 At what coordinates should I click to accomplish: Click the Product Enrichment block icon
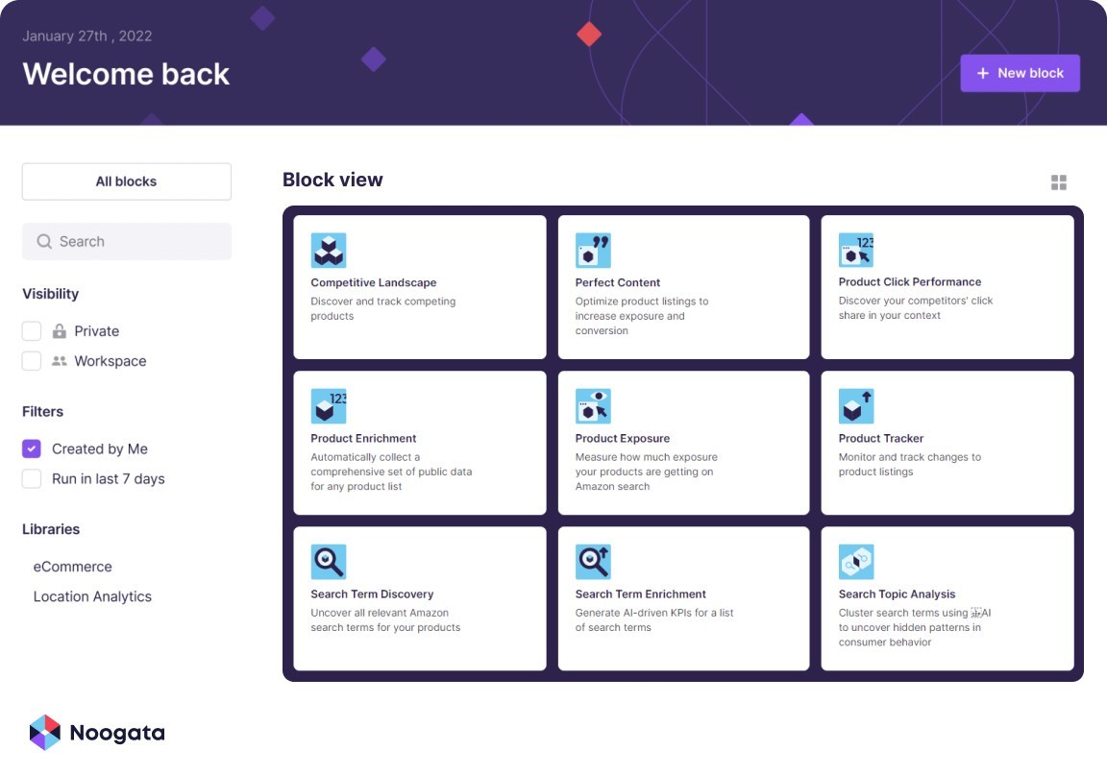pyautogui.click(x=329, y=406)
